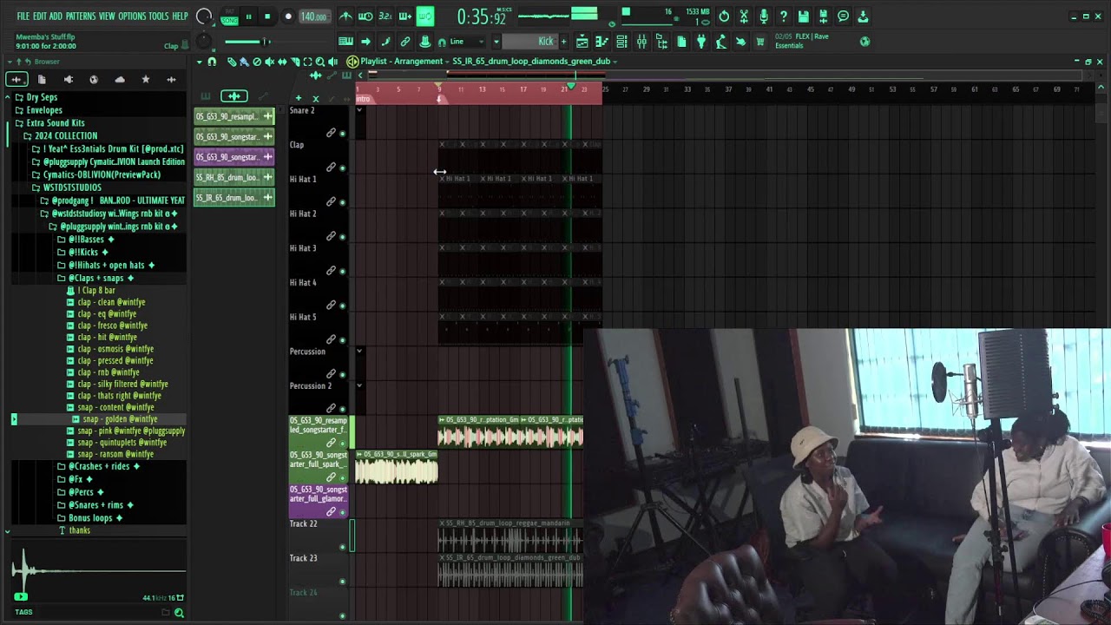The width and height of the screenshot is (1111, 625).
Task: Open the piano roll toolbar icon
Action: [x=602, y=42]
